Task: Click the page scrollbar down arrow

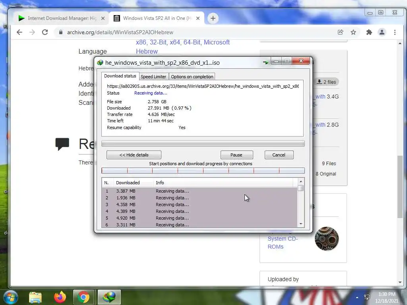Action: (400, 282)
